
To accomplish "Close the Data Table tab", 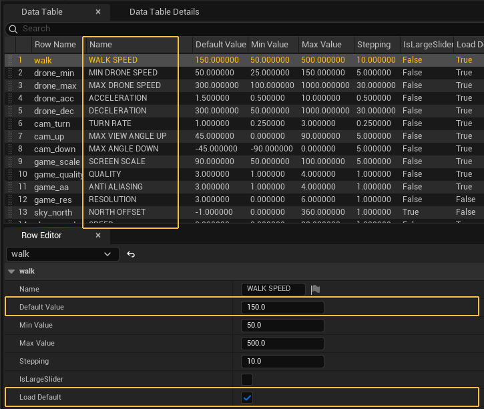I will click(x=98, y=11).
